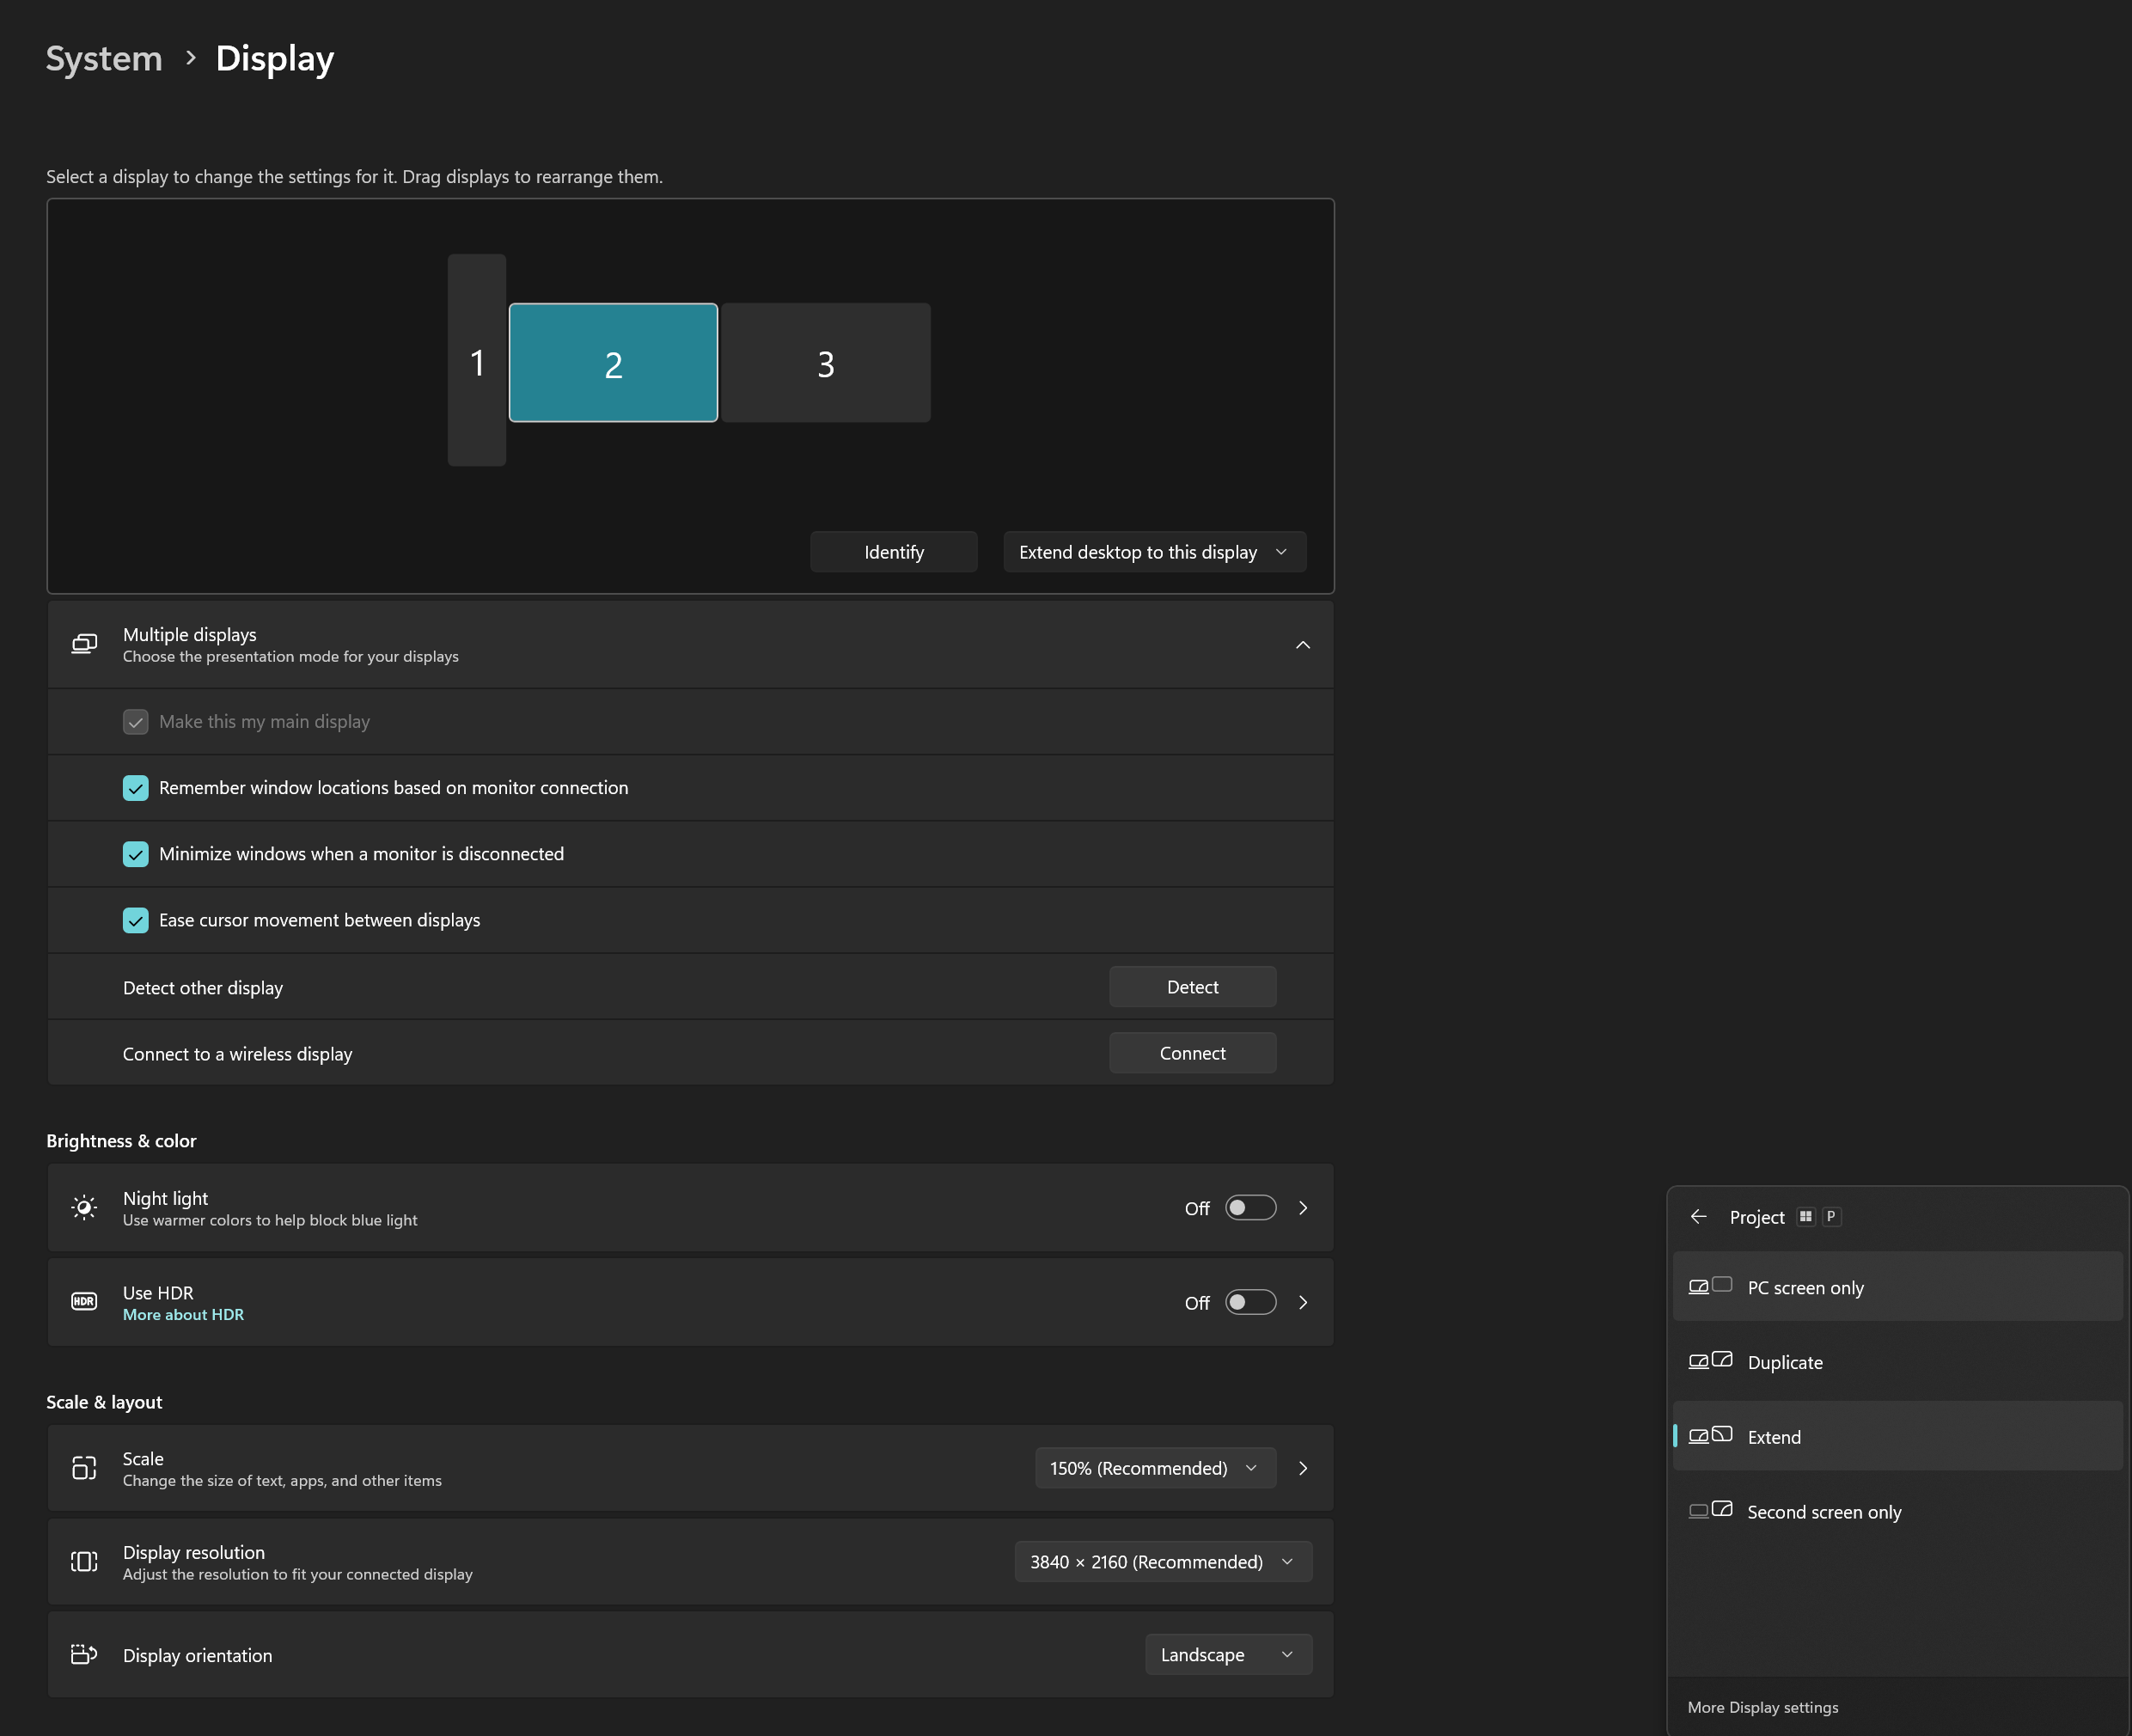This screenshot has height=1736, width=2132.
Task: Click the Display resolution icon
Action: point(84,1561)
